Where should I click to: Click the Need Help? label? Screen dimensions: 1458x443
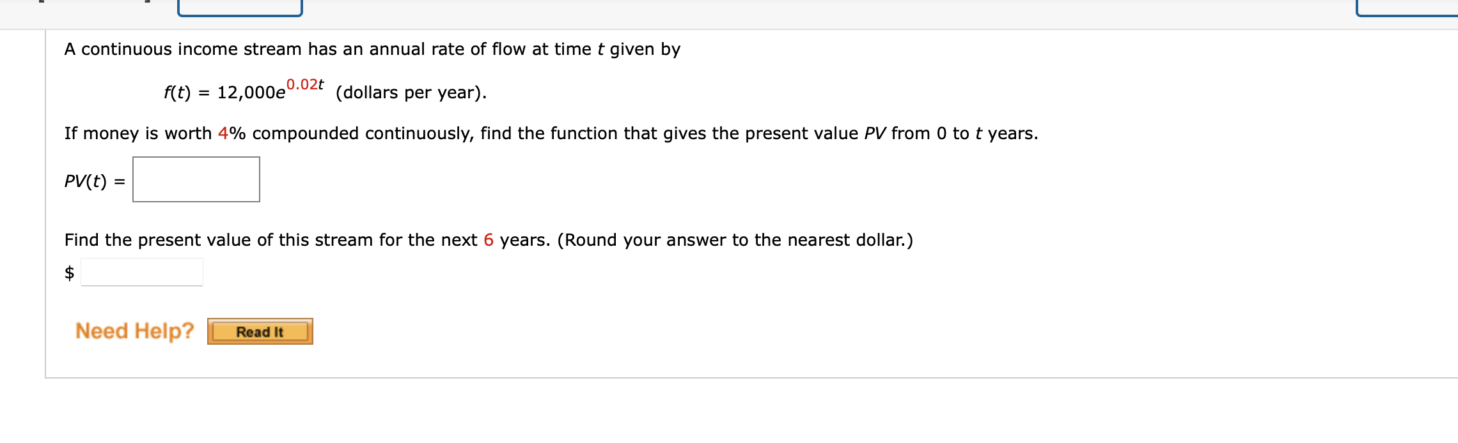click(x=133, y=331)
